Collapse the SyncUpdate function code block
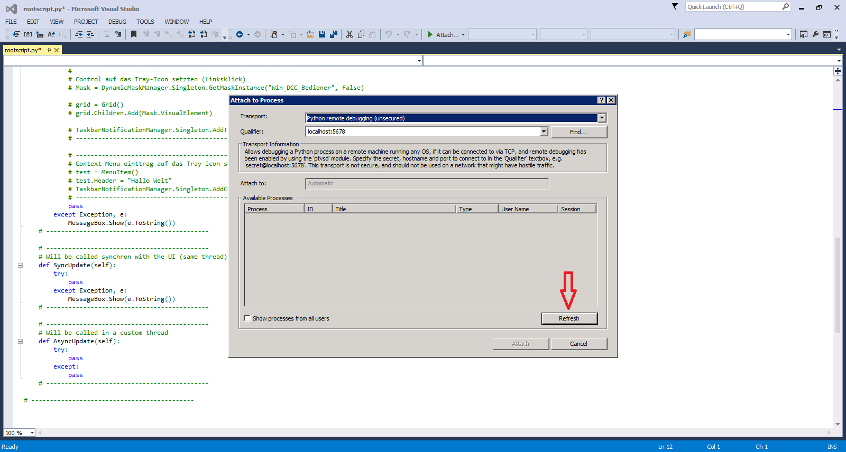Screen dimensions: 846x452 pos(21,265)
